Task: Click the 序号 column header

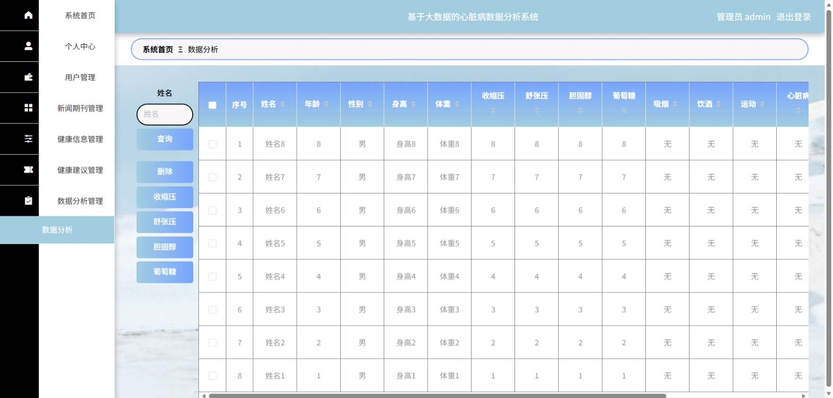Action: 240,105
